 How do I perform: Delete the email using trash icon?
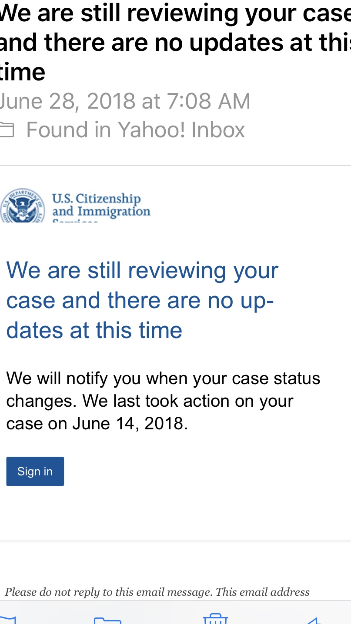(215, 619)
